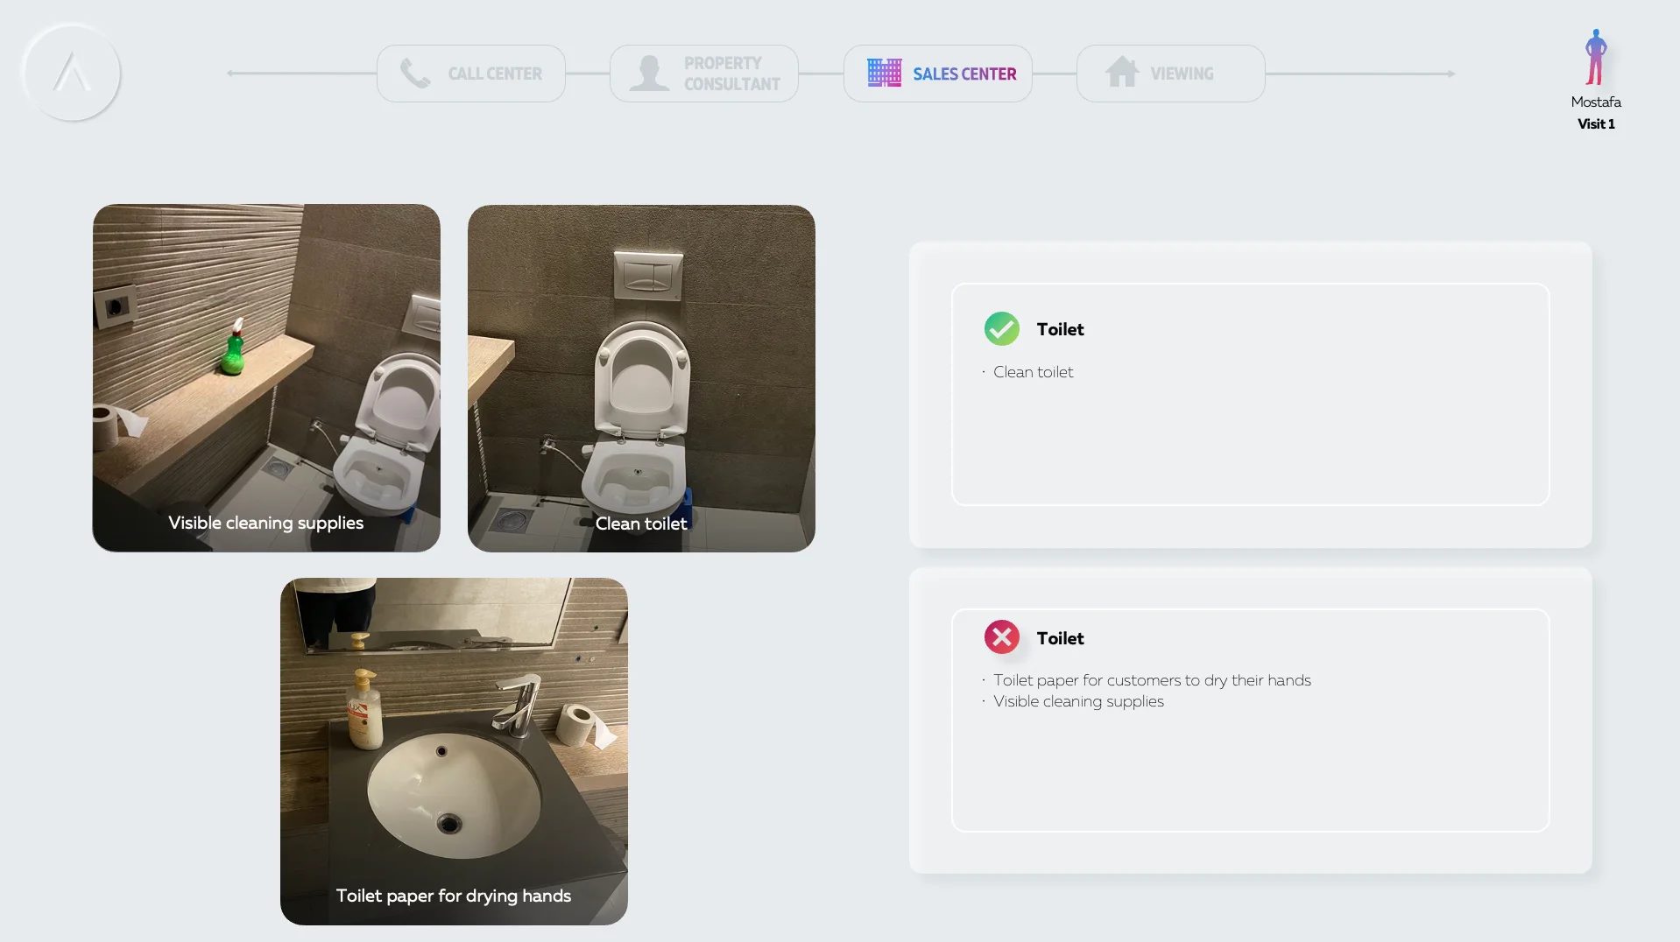The height and width of the screenshot is (942, 1680).
Task: Click the green checkmark beside Toilet
Action: 1002,329
